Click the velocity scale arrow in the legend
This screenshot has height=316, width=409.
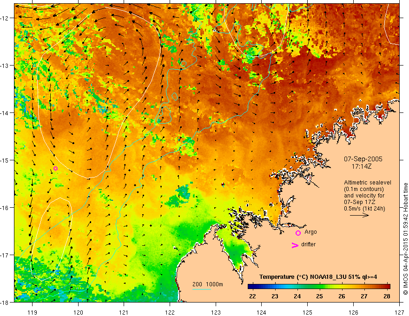coord(359,215)
